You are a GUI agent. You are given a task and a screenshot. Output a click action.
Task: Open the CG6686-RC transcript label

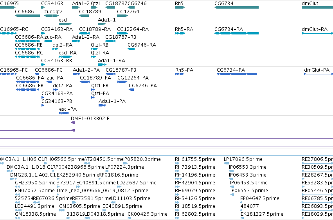pyautogui.click(x=29, y=53)
